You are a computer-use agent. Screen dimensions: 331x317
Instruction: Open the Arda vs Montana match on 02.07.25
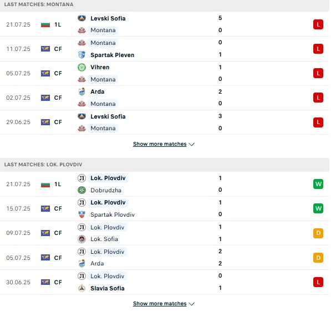tap(165, 98)
